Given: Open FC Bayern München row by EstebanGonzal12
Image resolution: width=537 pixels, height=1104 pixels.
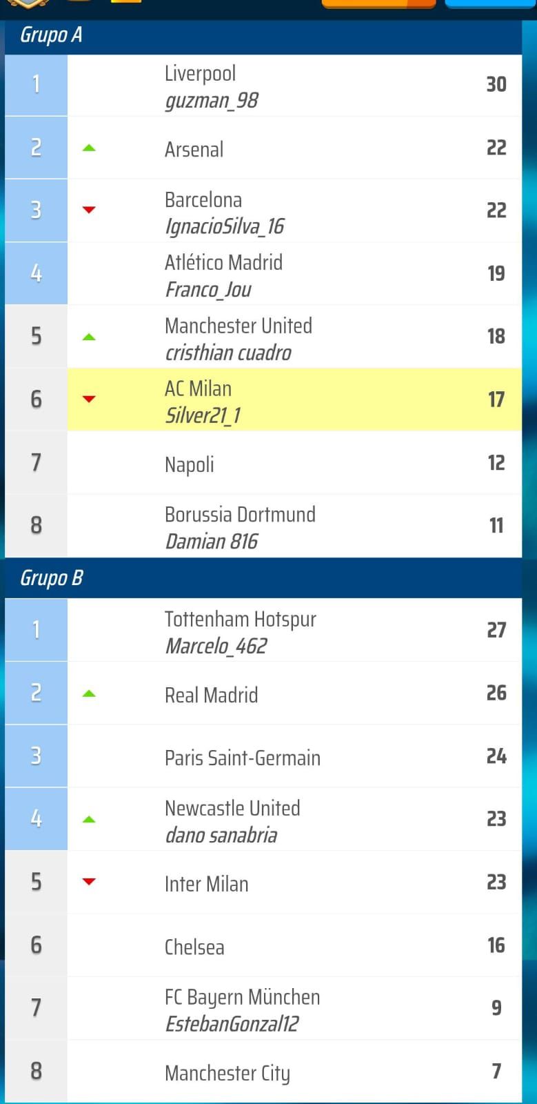Looking at the screenshot, I should pos(263,1009).
